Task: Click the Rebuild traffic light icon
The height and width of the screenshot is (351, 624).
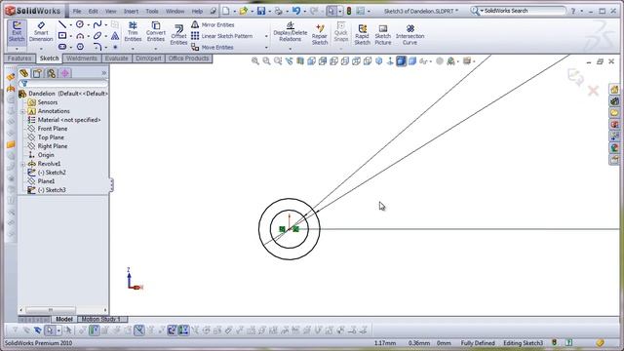Action: pos(349,11)
